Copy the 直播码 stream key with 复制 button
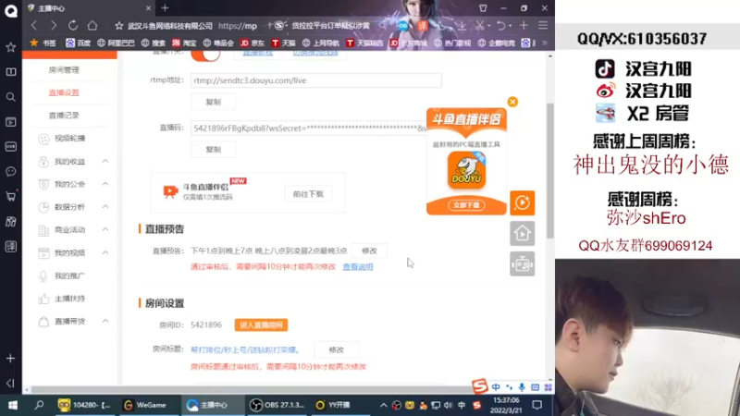Screen dimensions: 740x416 click(x=214, y=150)
